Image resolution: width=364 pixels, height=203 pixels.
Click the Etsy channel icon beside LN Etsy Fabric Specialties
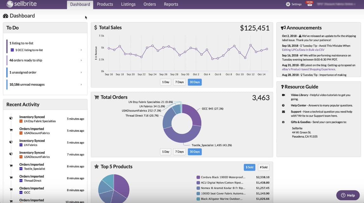[21, 121]
